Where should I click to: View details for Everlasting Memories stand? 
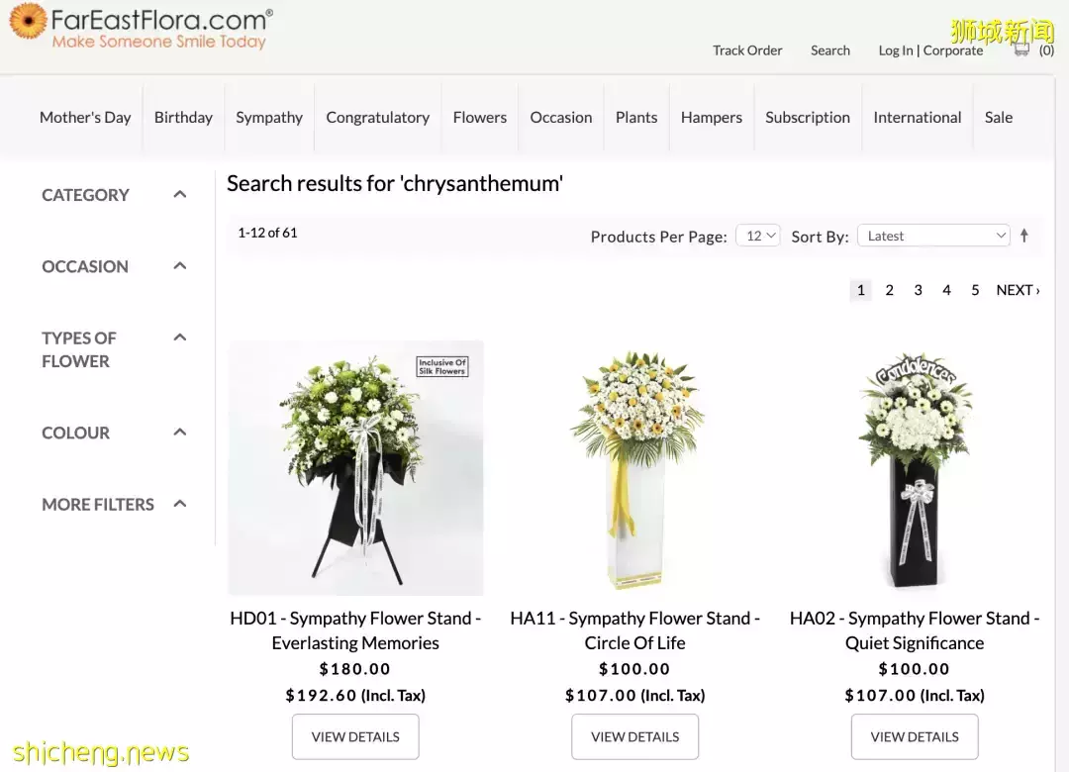[x=355, y=736]
